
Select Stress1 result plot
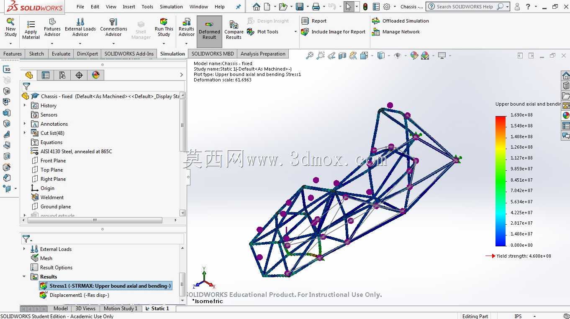[x=105, y=286]
